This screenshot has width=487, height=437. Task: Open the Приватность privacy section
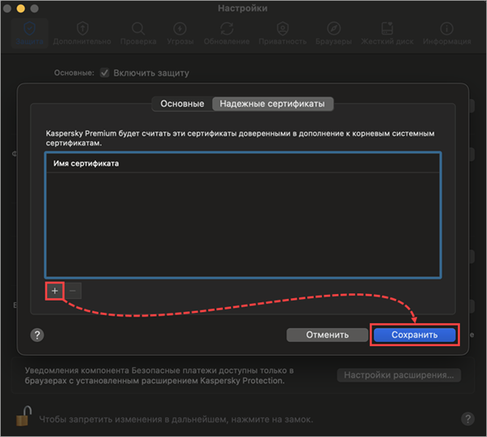[283, 33]
